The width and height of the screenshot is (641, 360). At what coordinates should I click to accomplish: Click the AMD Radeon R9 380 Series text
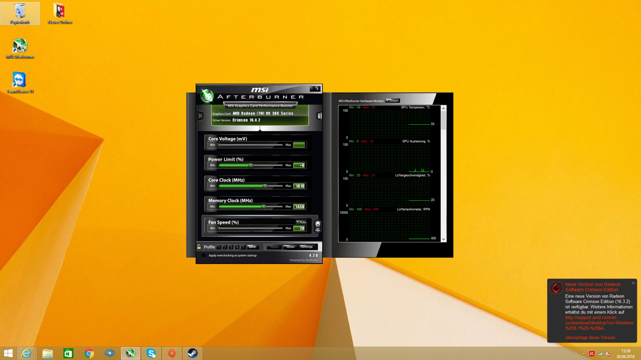tap(263, 113)
